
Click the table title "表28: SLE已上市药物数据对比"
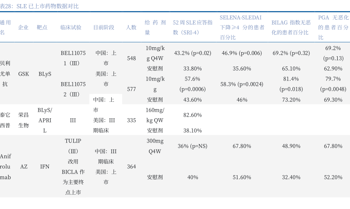(39, 6)
